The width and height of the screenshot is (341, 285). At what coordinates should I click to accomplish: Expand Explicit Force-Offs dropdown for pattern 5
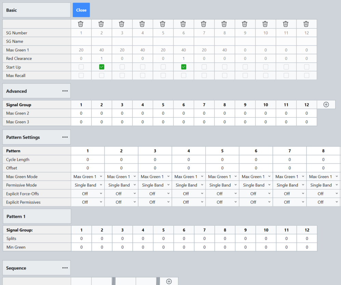(222, 194)
